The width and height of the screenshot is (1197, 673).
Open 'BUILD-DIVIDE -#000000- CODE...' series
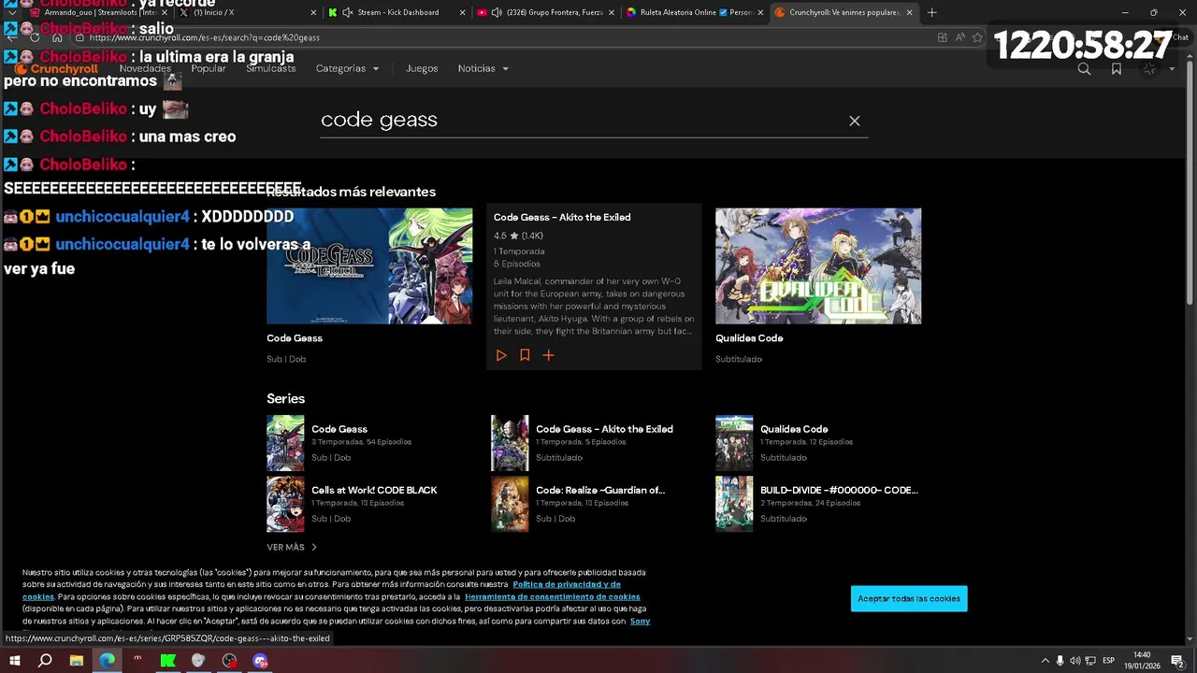click(x=839, y=490)
